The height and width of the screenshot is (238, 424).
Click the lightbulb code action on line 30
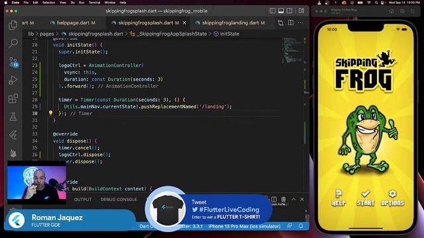coord(50,113)
